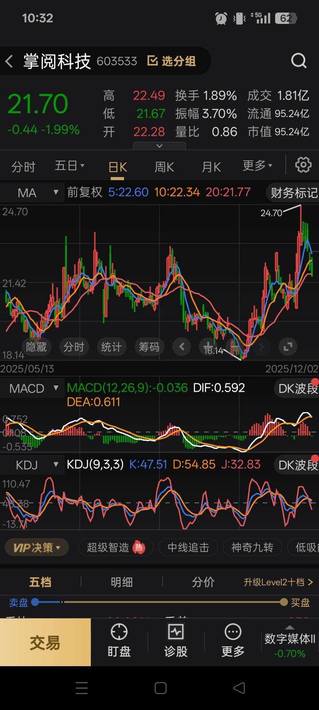Go back with the left arrow

(9, 61)
